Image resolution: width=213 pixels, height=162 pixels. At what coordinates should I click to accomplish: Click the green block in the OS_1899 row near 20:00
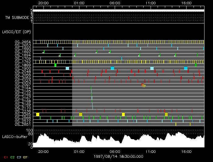[x=55, y=65]
